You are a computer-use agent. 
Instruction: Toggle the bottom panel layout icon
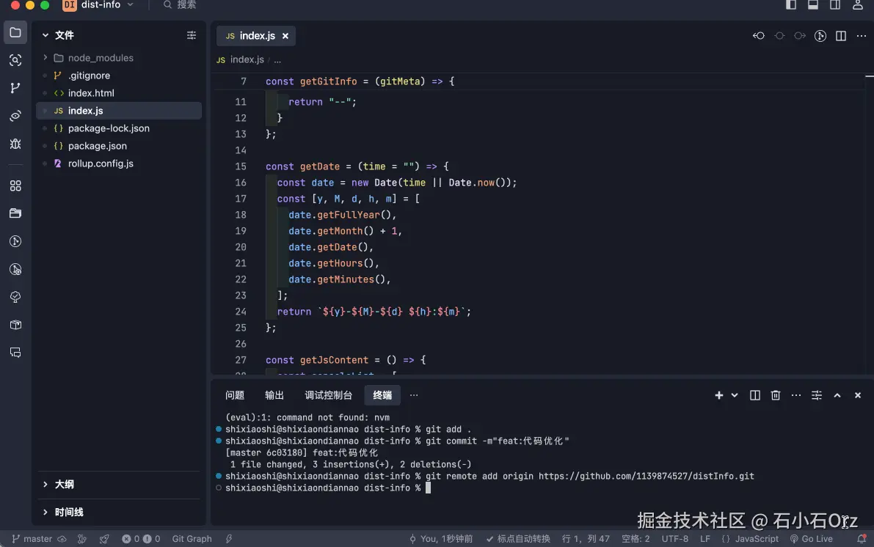coord(813,5)
